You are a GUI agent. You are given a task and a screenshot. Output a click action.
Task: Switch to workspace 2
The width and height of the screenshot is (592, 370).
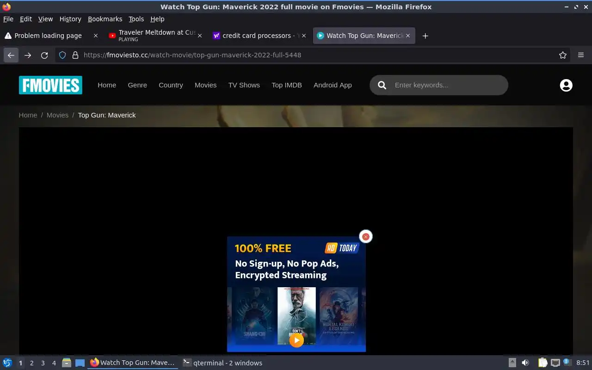coord(31,363)
